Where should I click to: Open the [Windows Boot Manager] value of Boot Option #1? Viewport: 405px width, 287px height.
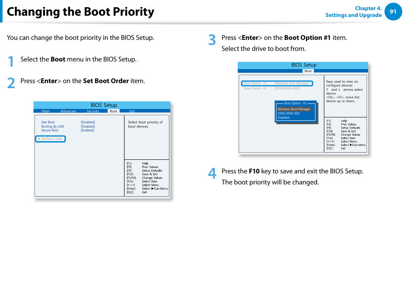pyautogui.click(x=292, y=83)
